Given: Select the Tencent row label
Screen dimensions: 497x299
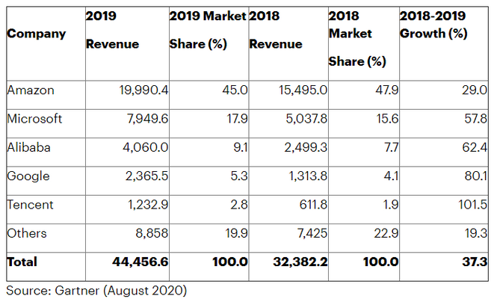Looking at the screenshot, I should click(30, 205).
